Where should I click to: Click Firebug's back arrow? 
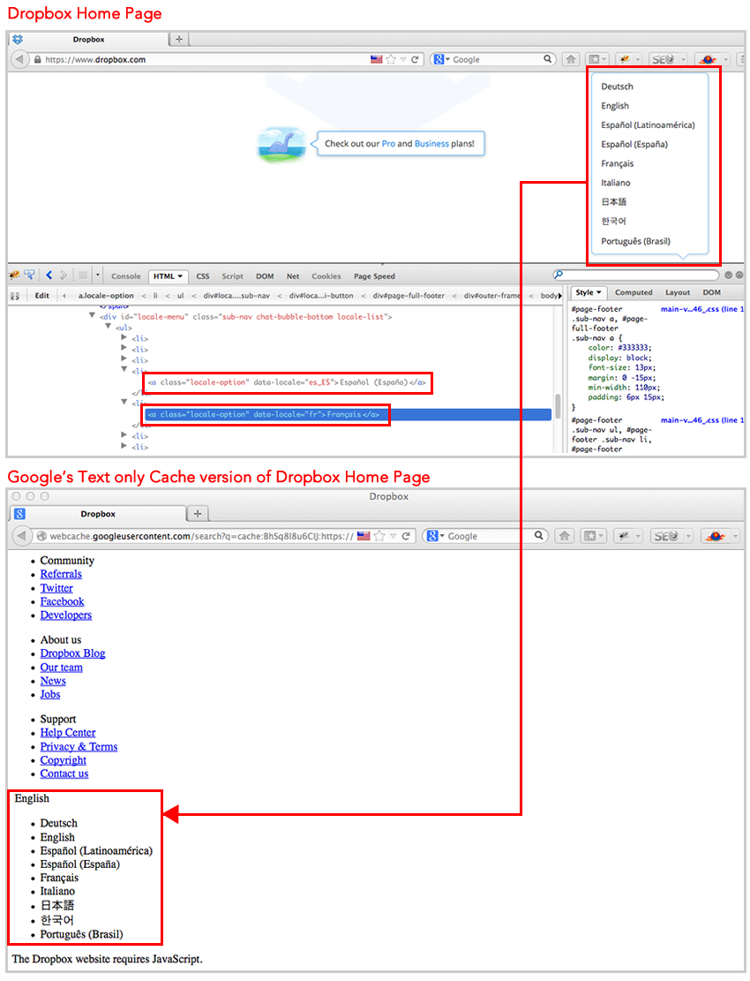pos(49,275)
